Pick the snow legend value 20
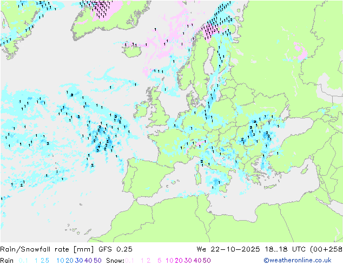The height and width of the screenshot is (265, 343). coord(179,261)
